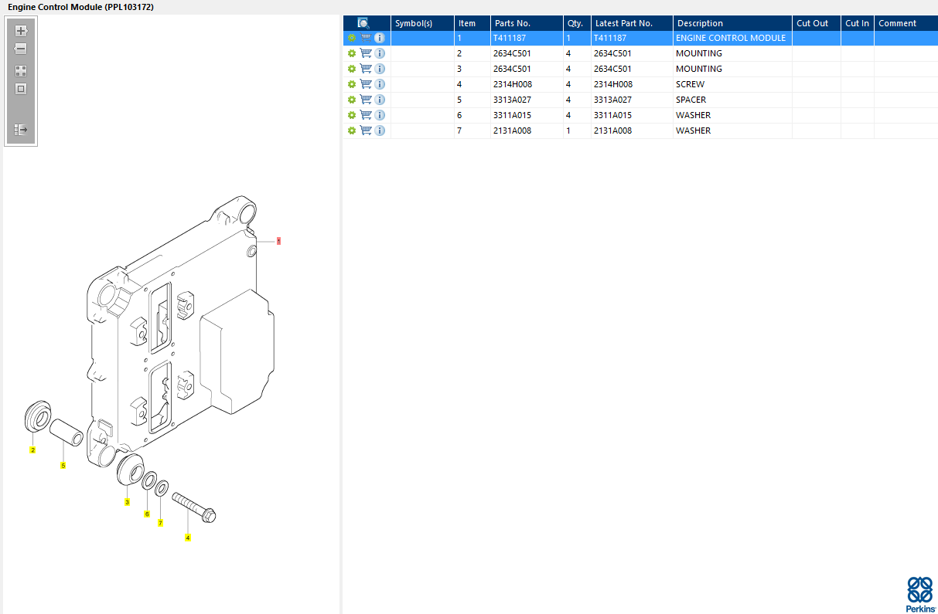Select callout 6 on the diagram
This screenshot has height=614, width=938.
(x=147, y=514)
